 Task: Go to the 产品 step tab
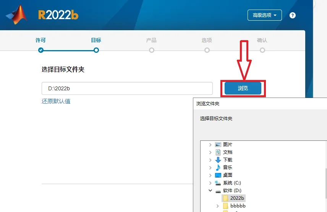pos(151,40)
